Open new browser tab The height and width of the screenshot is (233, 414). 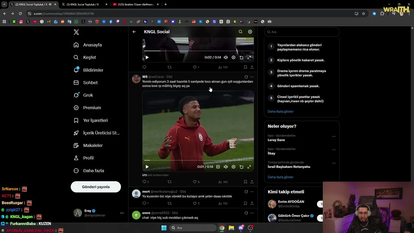pyautogui.click(x=166, y=5)
